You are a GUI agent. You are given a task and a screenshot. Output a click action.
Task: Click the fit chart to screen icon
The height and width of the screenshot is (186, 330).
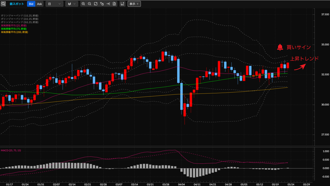pos(96,4)
